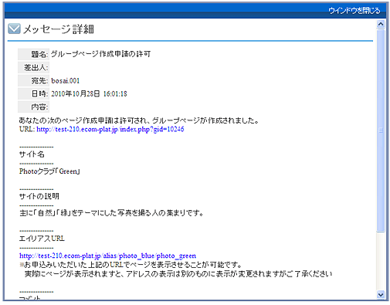Click the サイトの説明 section heading

click(x=39, y=196)
